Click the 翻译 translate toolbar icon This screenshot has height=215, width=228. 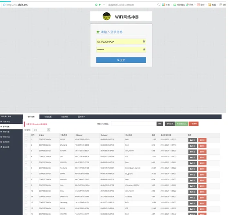[199, 5]
